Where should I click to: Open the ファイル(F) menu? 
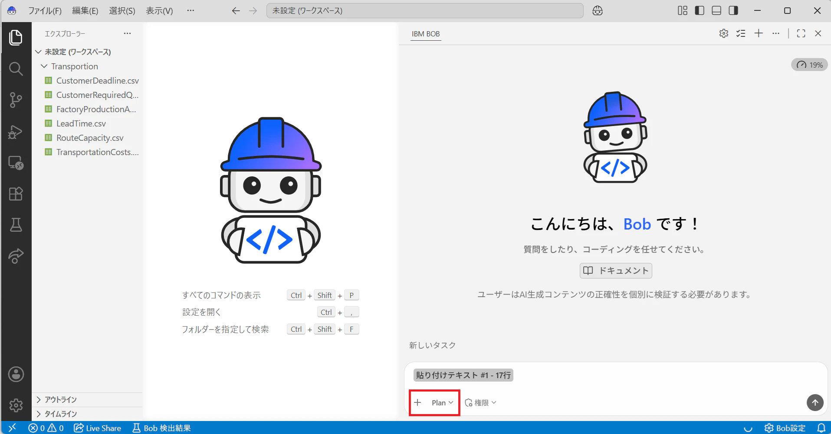(x=45, y=10)
